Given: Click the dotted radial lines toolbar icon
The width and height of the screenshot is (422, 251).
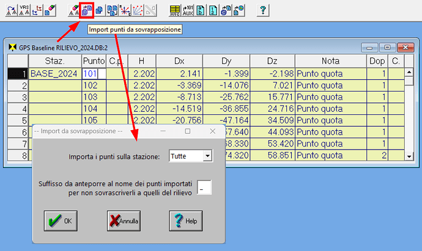Looking at the screenshot, I should (138, 10).
